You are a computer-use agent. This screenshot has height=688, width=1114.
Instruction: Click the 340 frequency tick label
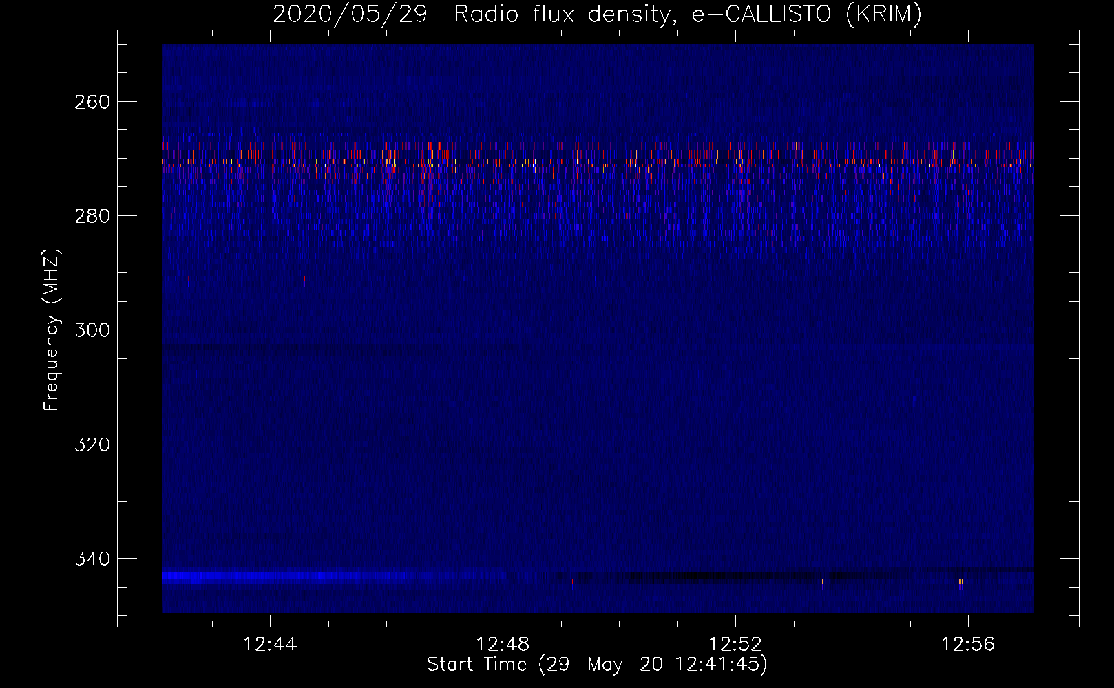[x=92, y=559]
